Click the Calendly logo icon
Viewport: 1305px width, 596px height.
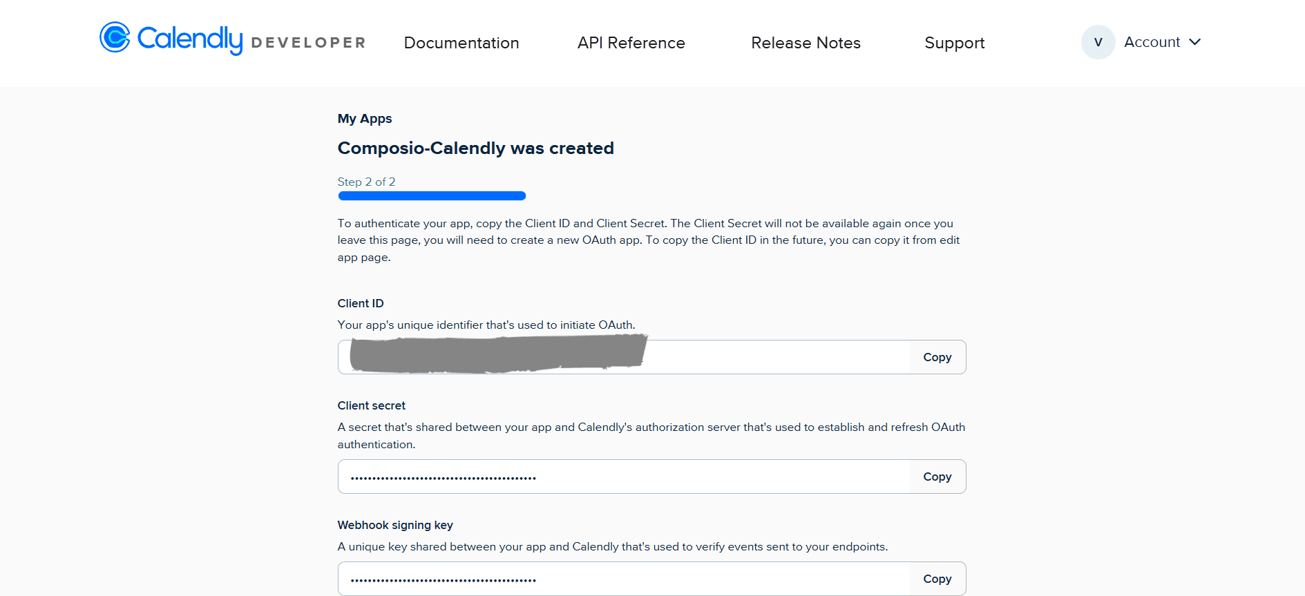tap(115, 37)
